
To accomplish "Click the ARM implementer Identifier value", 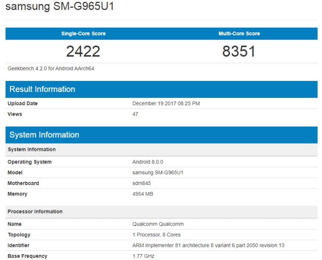I will point(208,246).
